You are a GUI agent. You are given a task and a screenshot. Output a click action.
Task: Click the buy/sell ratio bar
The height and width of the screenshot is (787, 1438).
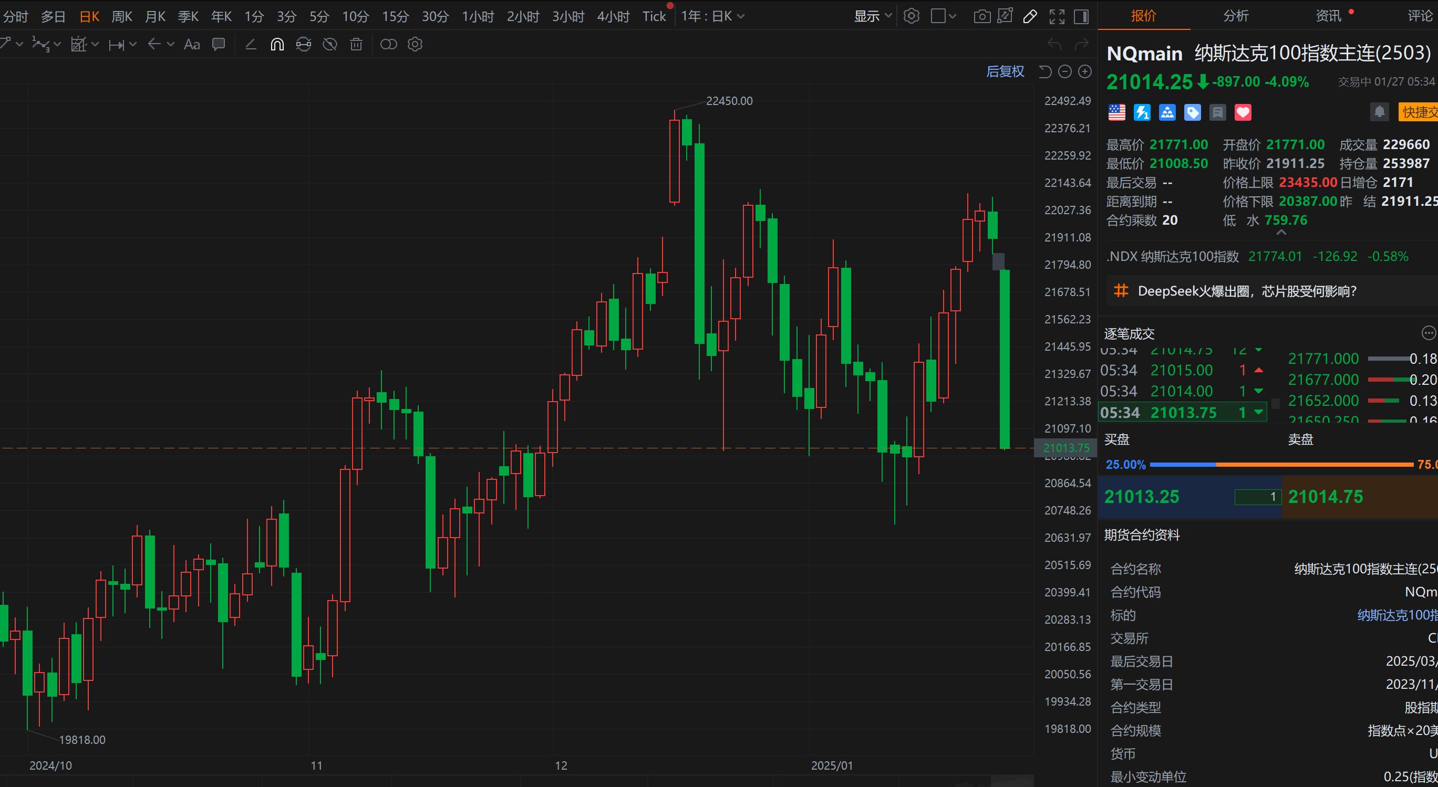click(1281, 464)
